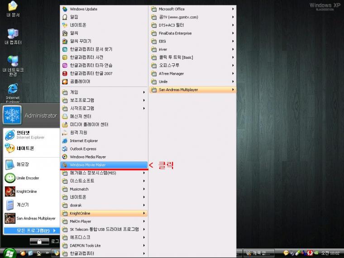Open Windows Update from programs menu
344x258 pixels.
click(104, 9)
